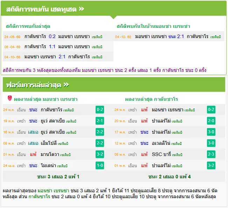228x208 pixels.
Task: Click the 3-2 score badge in Catanzaro's 01 พ.ค. row
Action: (x=211, y=165)
